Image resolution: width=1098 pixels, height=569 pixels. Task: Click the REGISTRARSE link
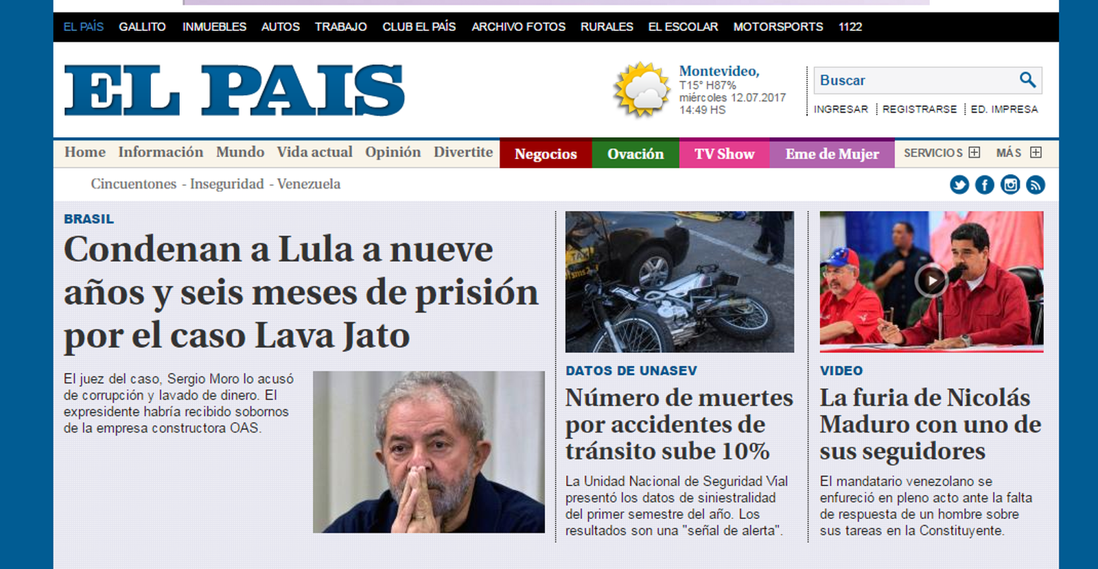(920, 109)
